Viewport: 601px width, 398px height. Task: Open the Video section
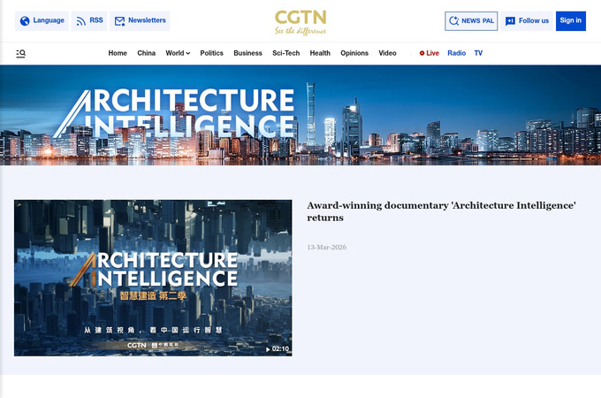pyautogui.click(x=387, y=53)
